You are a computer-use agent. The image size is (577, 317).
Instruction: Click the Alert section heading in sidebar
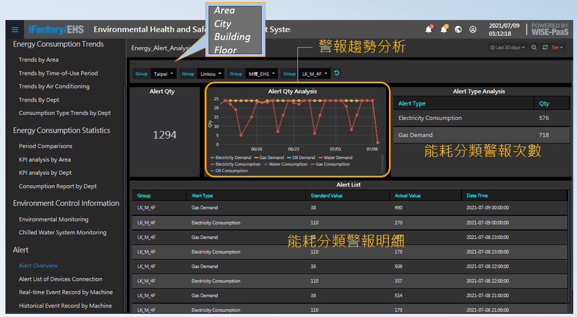tap(21, 250)
